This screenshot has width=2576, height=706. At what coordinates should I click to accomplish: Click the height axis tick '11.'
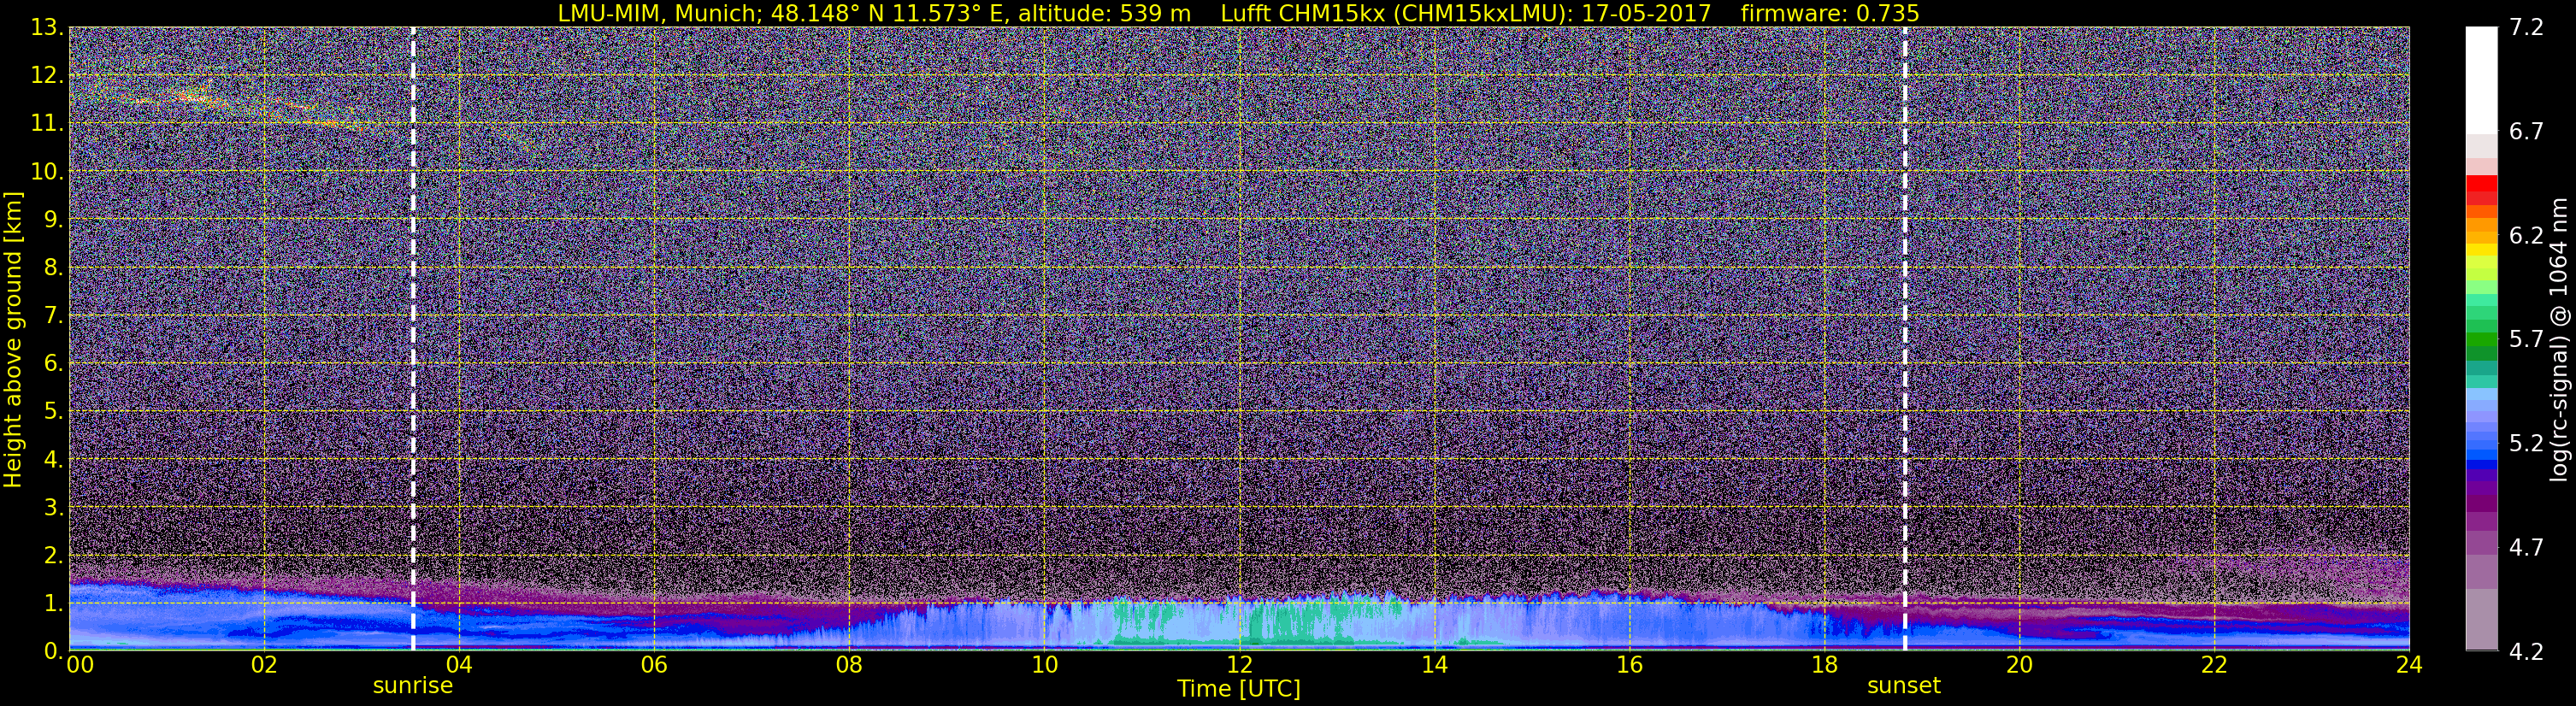47,123
